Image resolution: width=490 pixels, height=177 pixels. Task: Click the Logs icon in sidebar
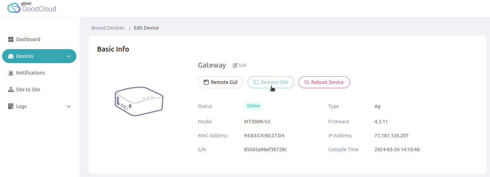coord(11,106)
